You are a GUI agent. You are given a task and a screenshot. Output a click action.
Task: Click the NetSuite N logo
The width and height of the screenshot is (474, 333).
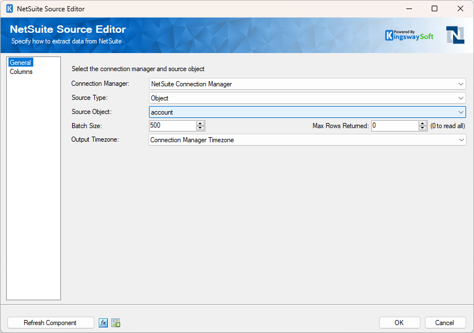pos(455,35)
